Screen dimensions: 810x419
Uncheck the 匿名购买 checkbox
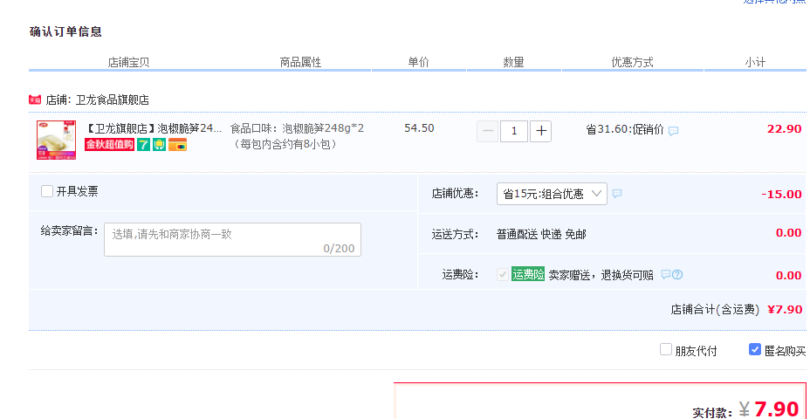point(755,350)
